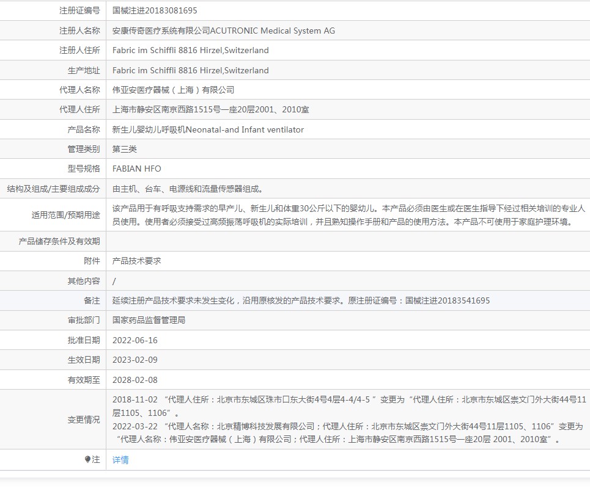The height and width of the screenshot is (491, 590).
Task: Click the 结构及组成/主要组成成分 label
Action: coord(53,189)
